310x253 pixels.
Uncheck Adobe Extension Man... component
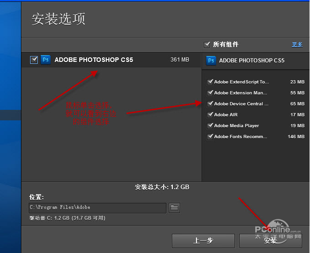tap(210, 93)
